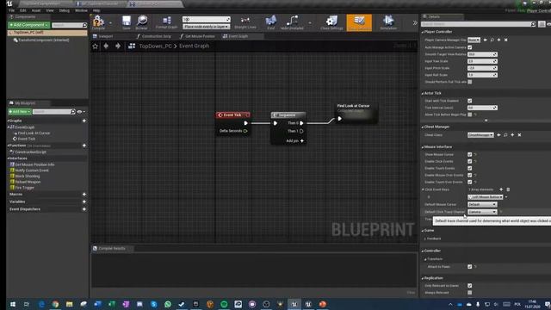Click the Event Tick node header

233,115
